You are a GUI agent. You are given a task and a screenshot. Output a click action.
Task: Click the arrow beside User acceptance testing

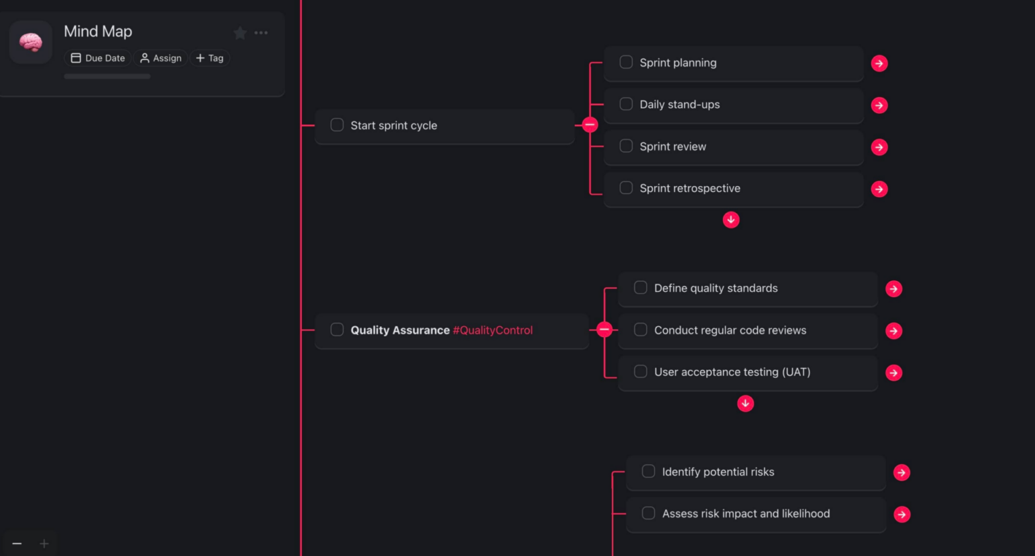tap(894, 373)
